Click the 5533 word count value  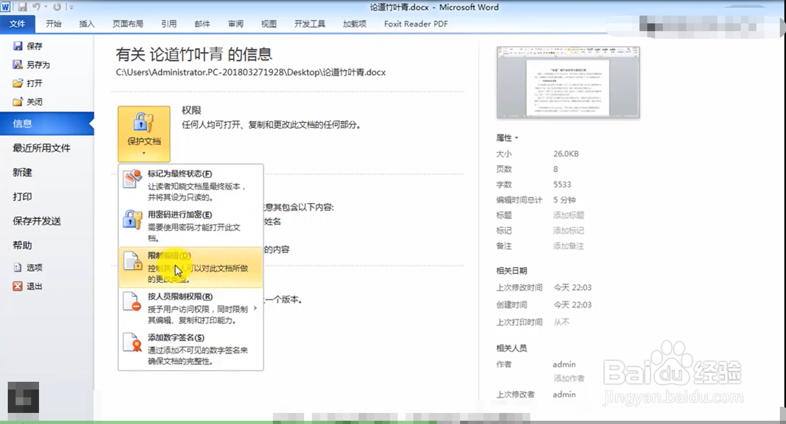562,185
